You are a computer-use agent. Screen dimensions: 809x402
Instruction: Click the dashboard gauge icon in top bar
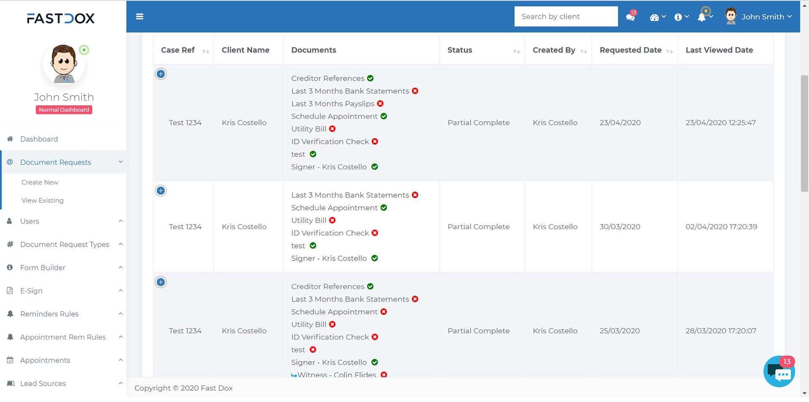[x=655, y=17]
